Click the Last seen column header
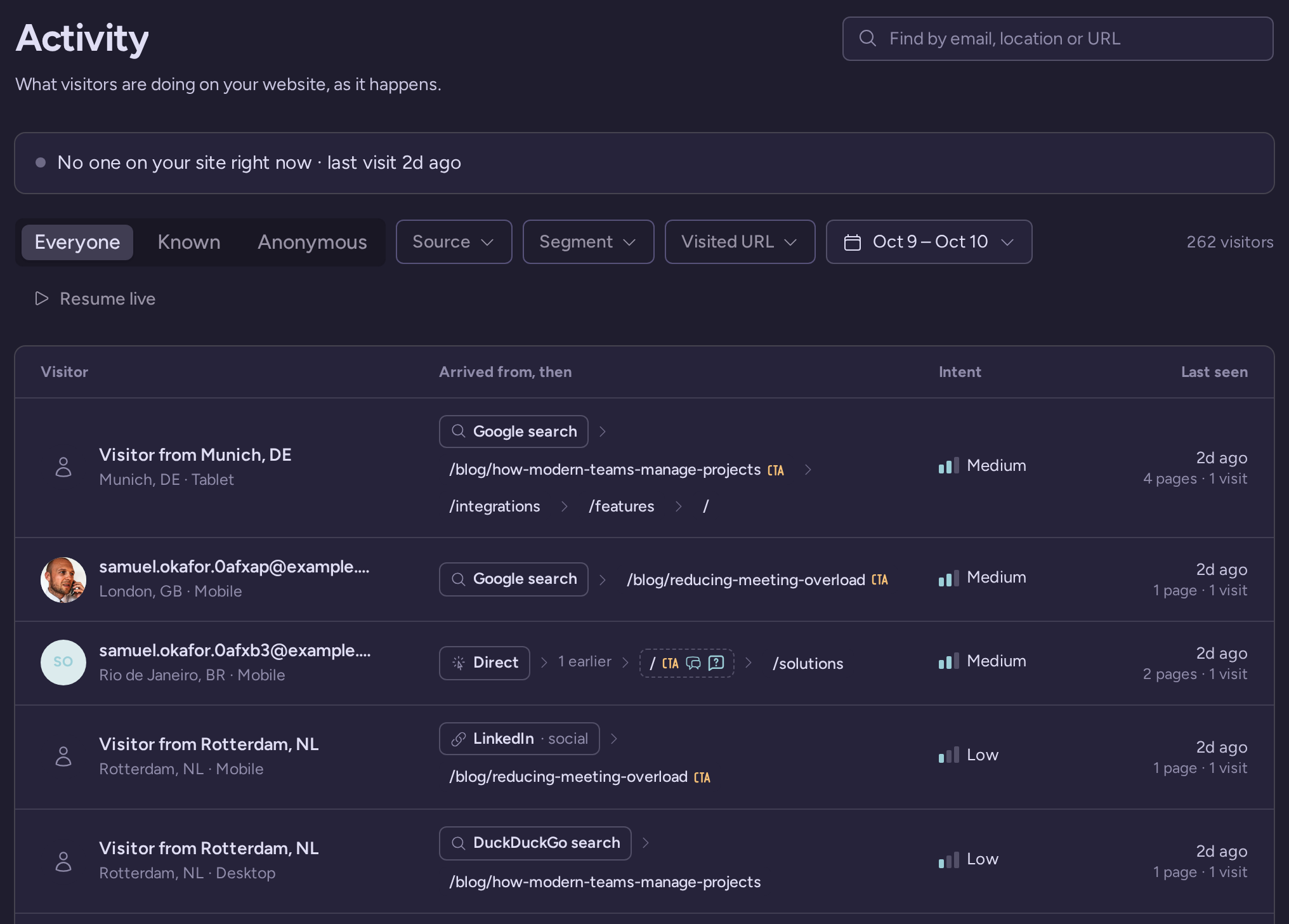 click(x=1214, y=372)
